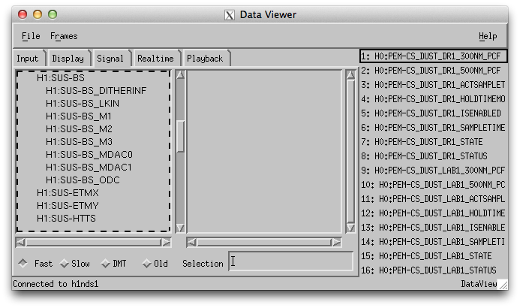
Task: Open the File menu
Action: tap(31, 36)
